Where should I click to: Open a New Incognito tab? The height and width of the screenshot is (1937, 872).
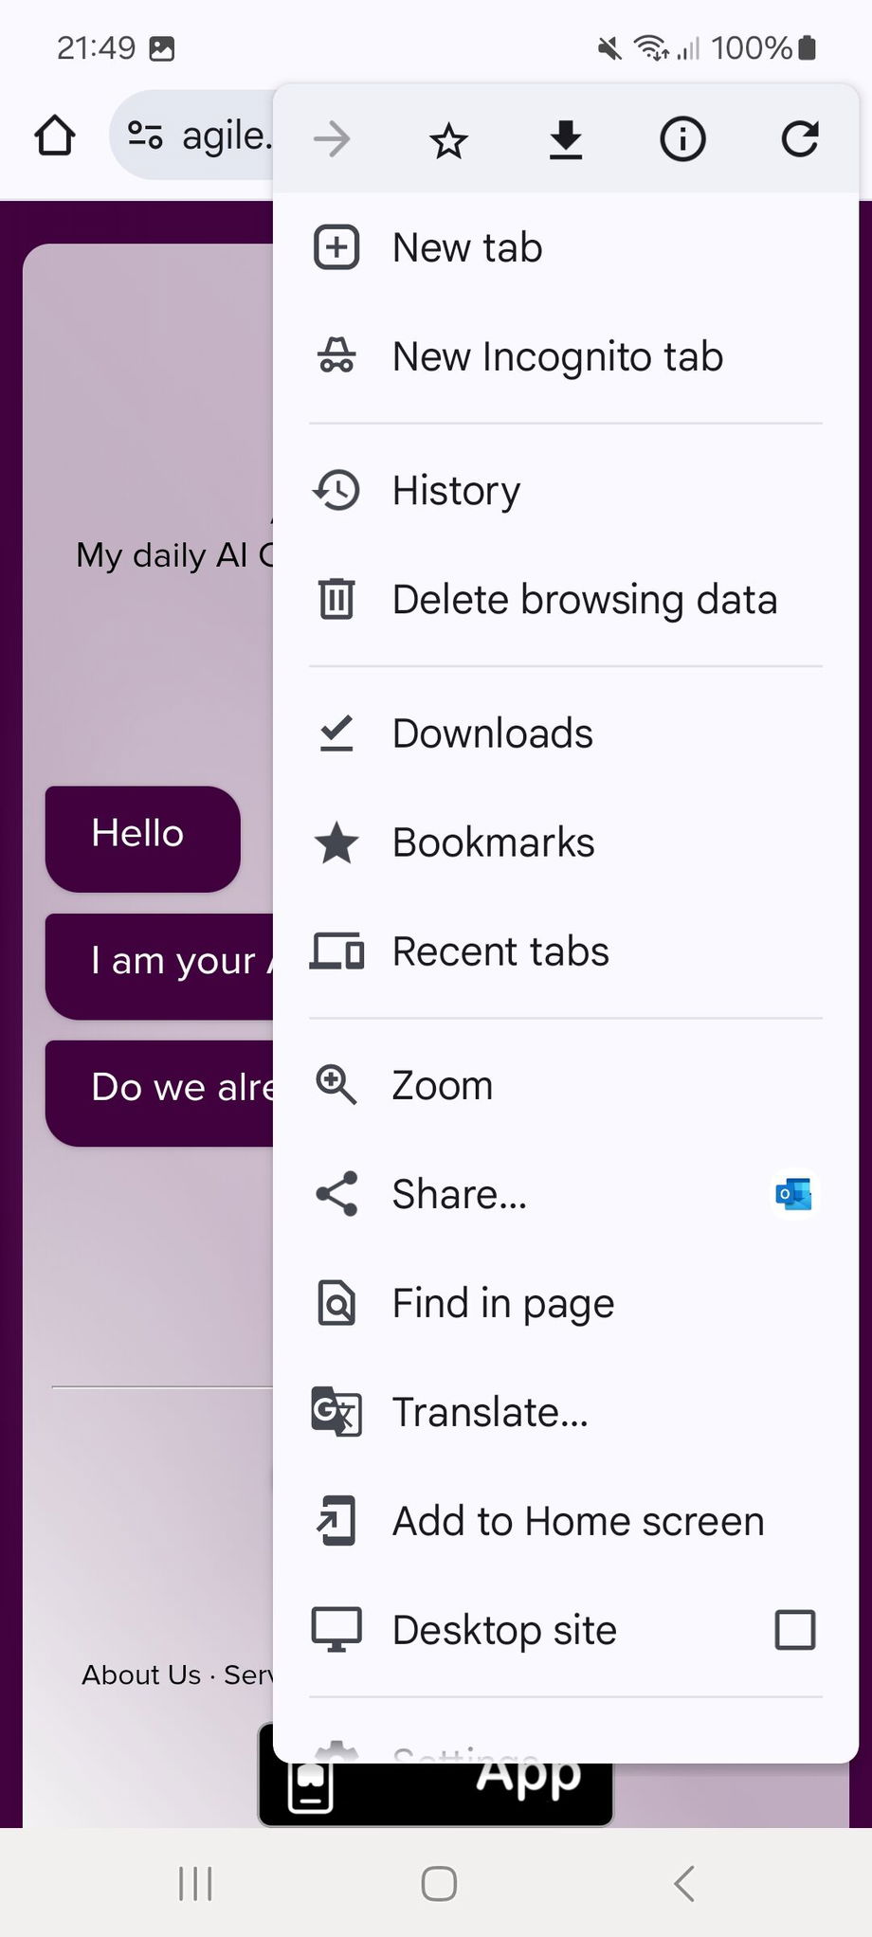click(557, 357)
